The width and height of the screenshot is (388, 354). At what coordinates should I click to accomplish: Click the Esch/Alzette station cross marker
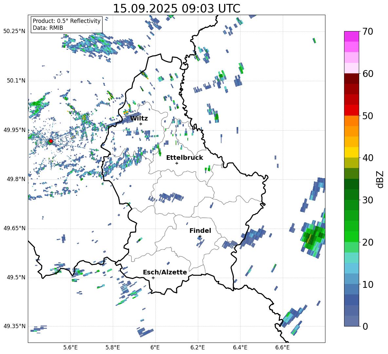[153, 278]
